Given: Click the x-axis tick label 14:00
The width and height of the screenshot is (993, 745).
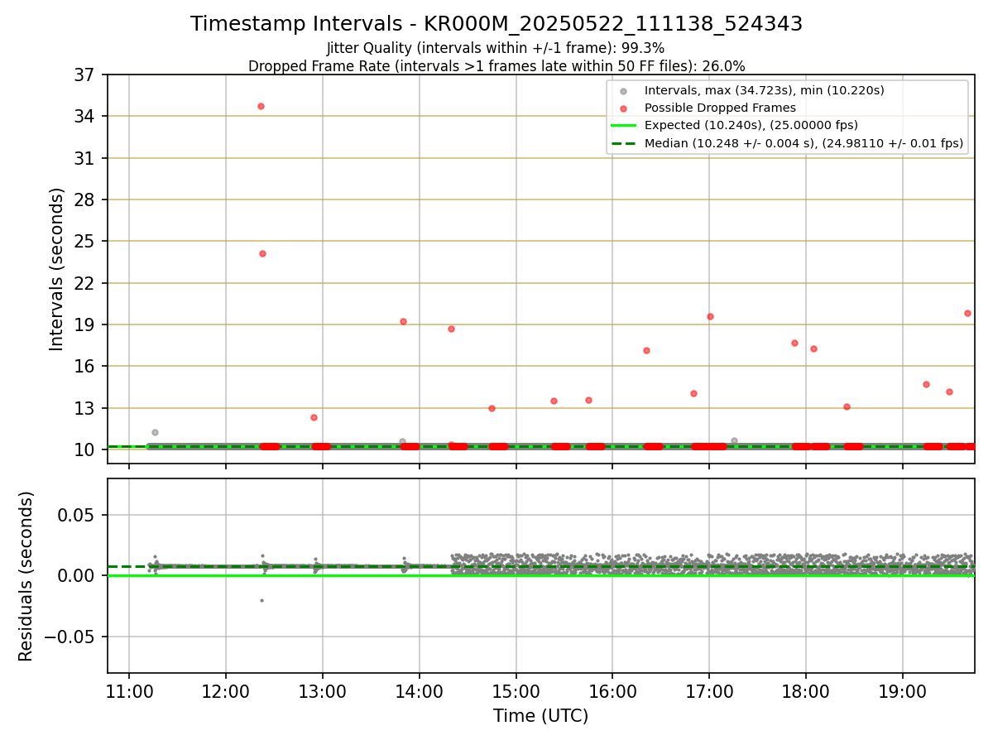Looking at the screenshot, I should (420, 692).
